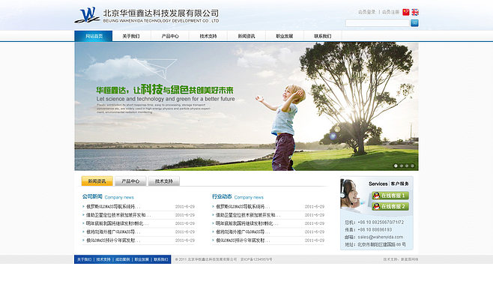Screen dimensions: 493x281
Task: Select the yellow 新闻资讯 content tab
Action: [x=97, y=181]
